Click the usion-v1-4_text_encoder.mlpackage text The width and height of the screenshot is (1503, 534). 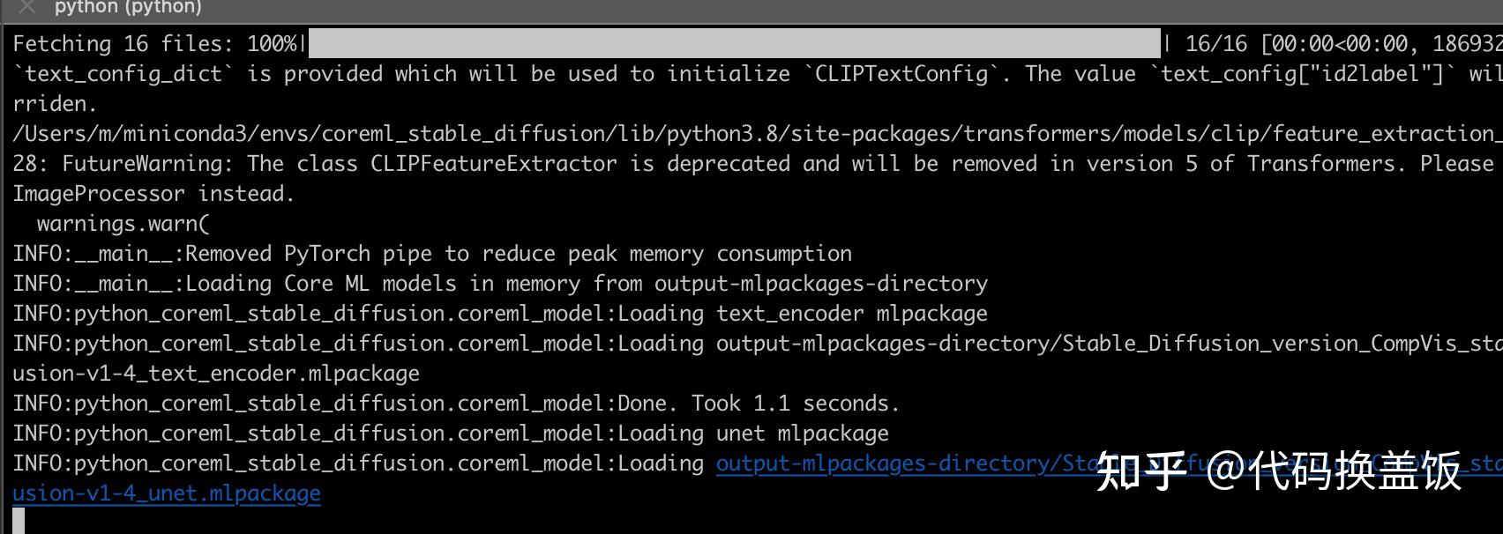(x=216, y=374)
